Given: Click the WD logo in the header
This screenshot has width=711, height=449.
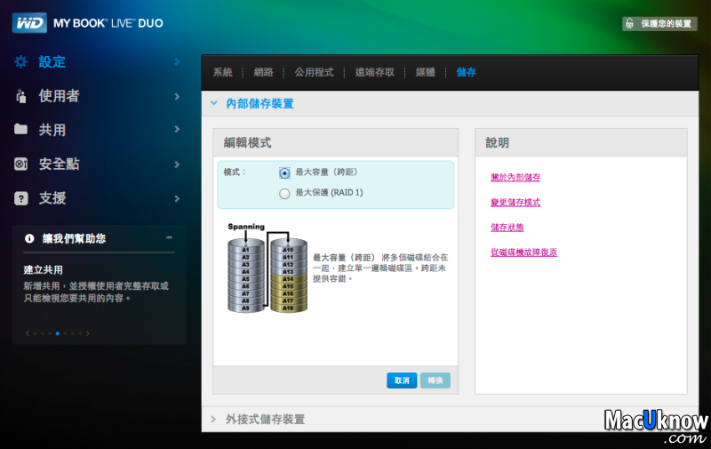Looking at the screenshot, I should coord(29,23).
